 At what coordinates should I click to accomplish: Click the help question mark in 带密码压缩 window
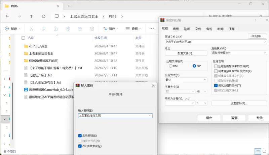(255, 20)
